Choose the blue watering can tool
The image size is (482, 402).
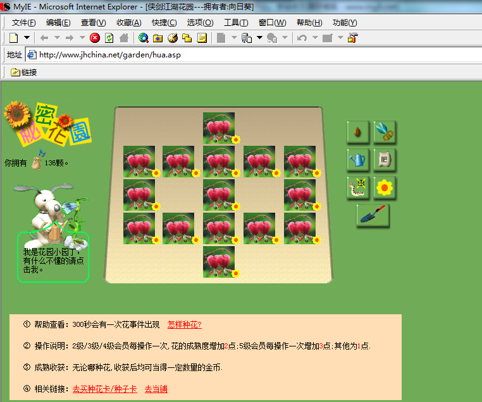click(x=358, y=160)
